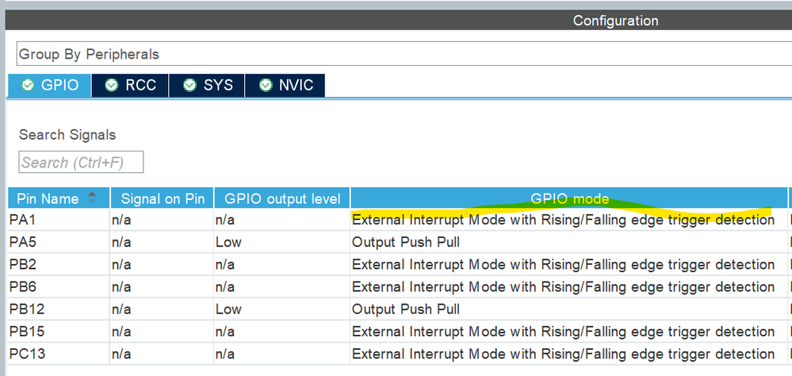
Task: Select the PC13 pin row
Action: click(x=399, y=353)
